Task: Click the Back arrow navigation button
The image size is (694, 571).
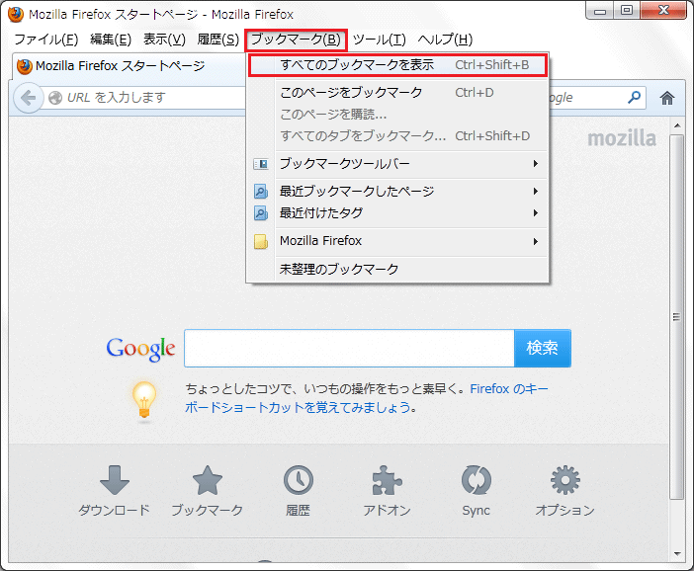Action: point(28,98)
